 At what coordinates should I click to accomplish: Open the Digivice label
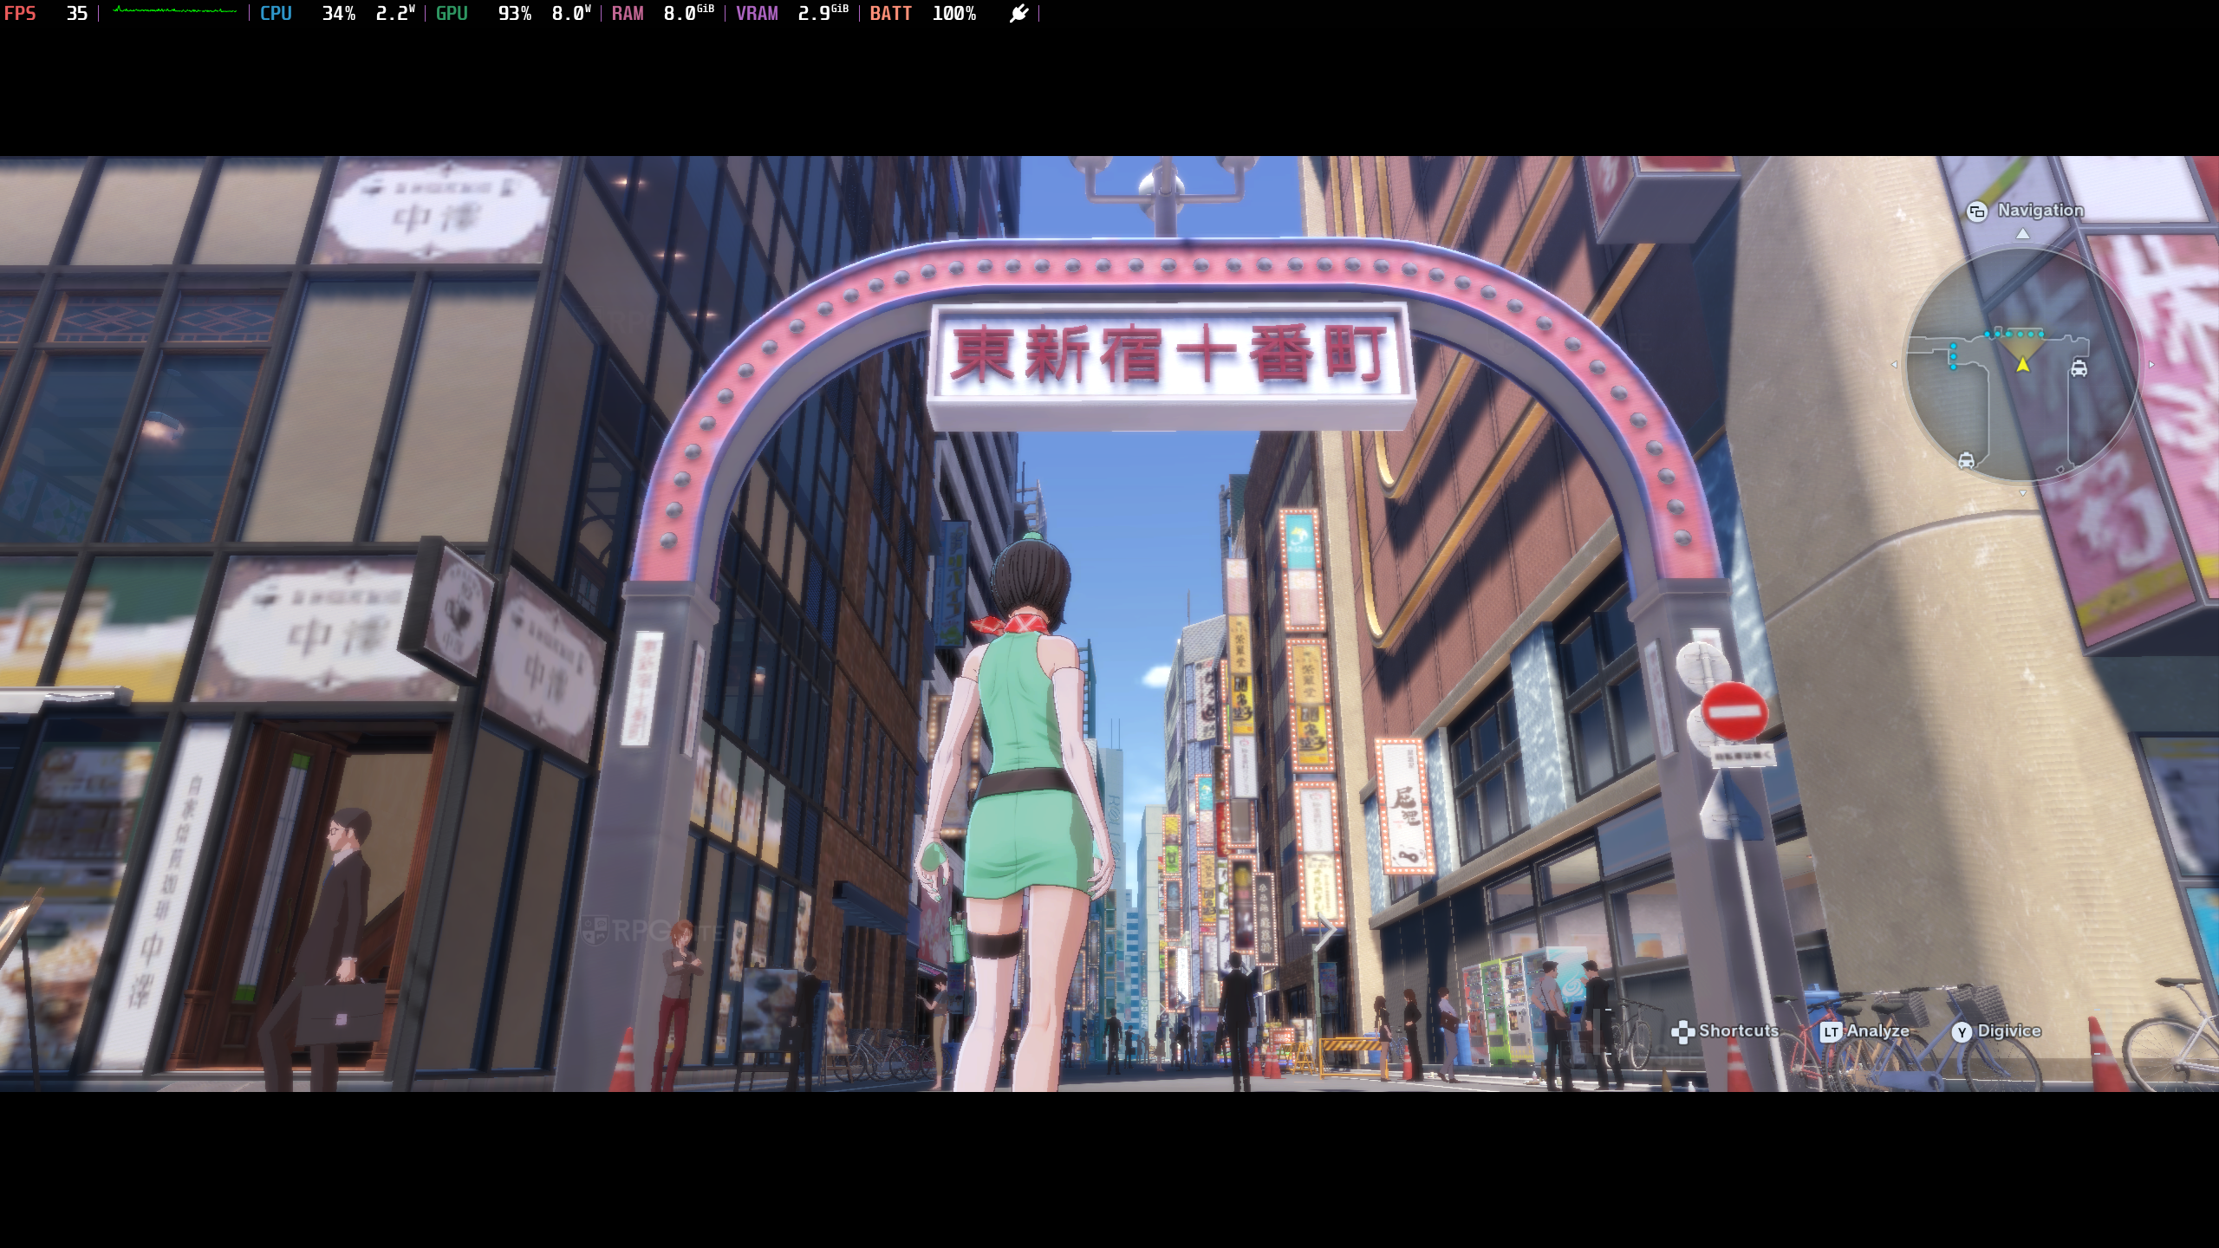(2009, 1030)
